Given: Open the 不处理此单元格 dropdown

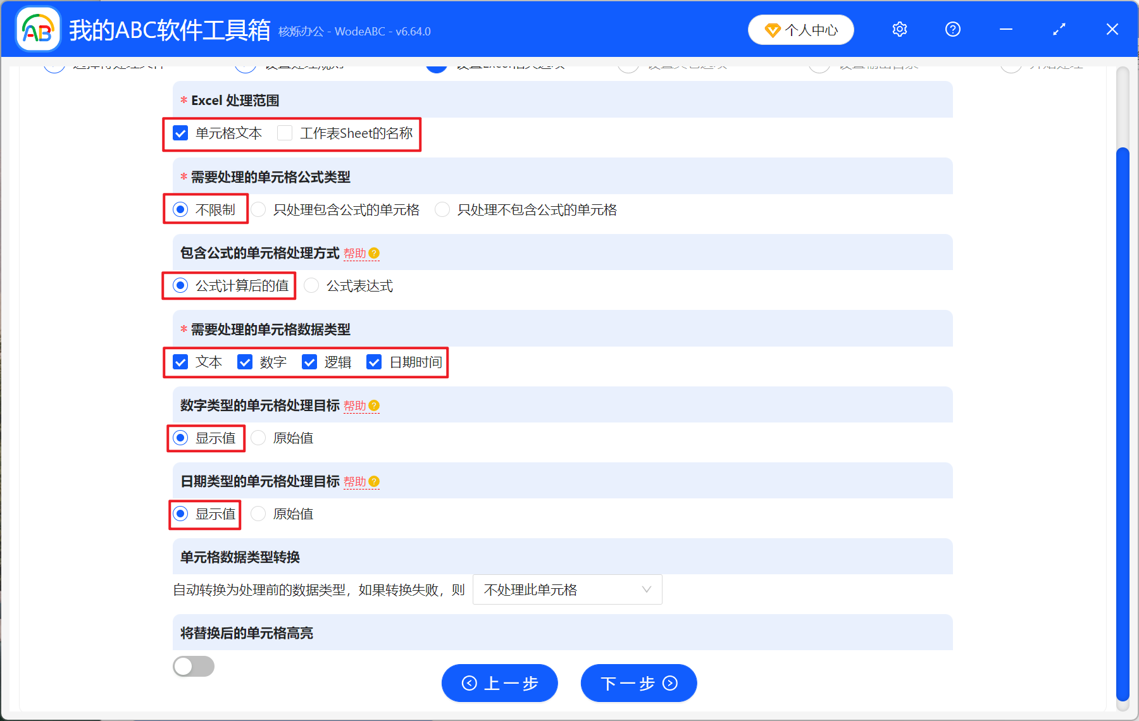Looking at the screenshot, I should [567, 589].
